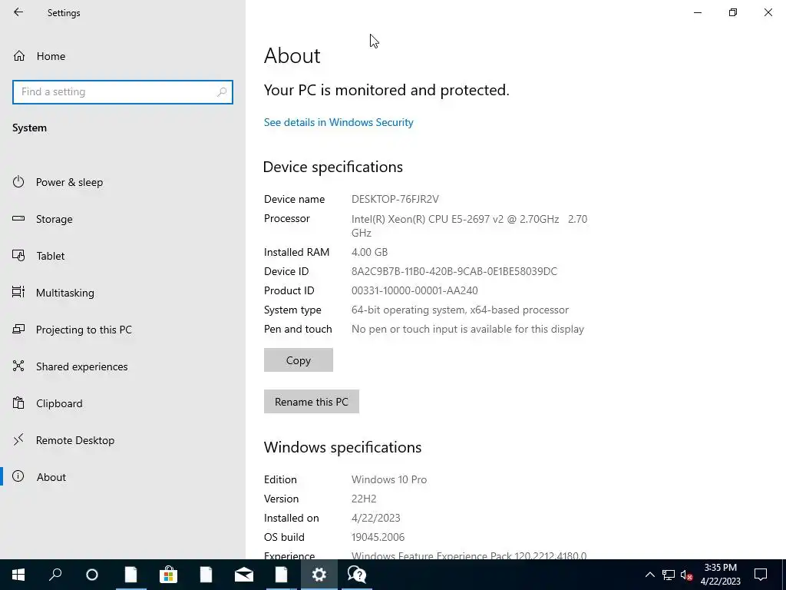Click the Settings gear on the taskbar
This screenshot has width=786, height=590.
319,575
